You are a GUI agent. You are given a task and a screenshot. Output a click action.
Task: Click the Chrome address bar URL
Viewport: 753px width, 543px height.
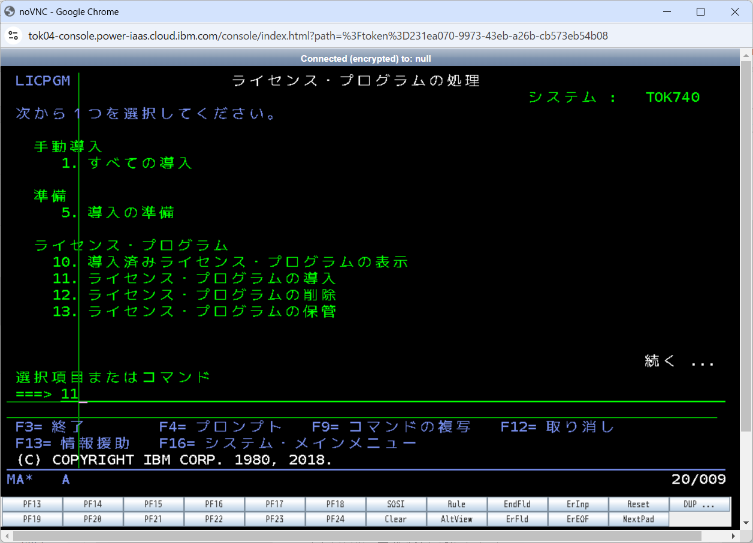(x=318, y=36)
